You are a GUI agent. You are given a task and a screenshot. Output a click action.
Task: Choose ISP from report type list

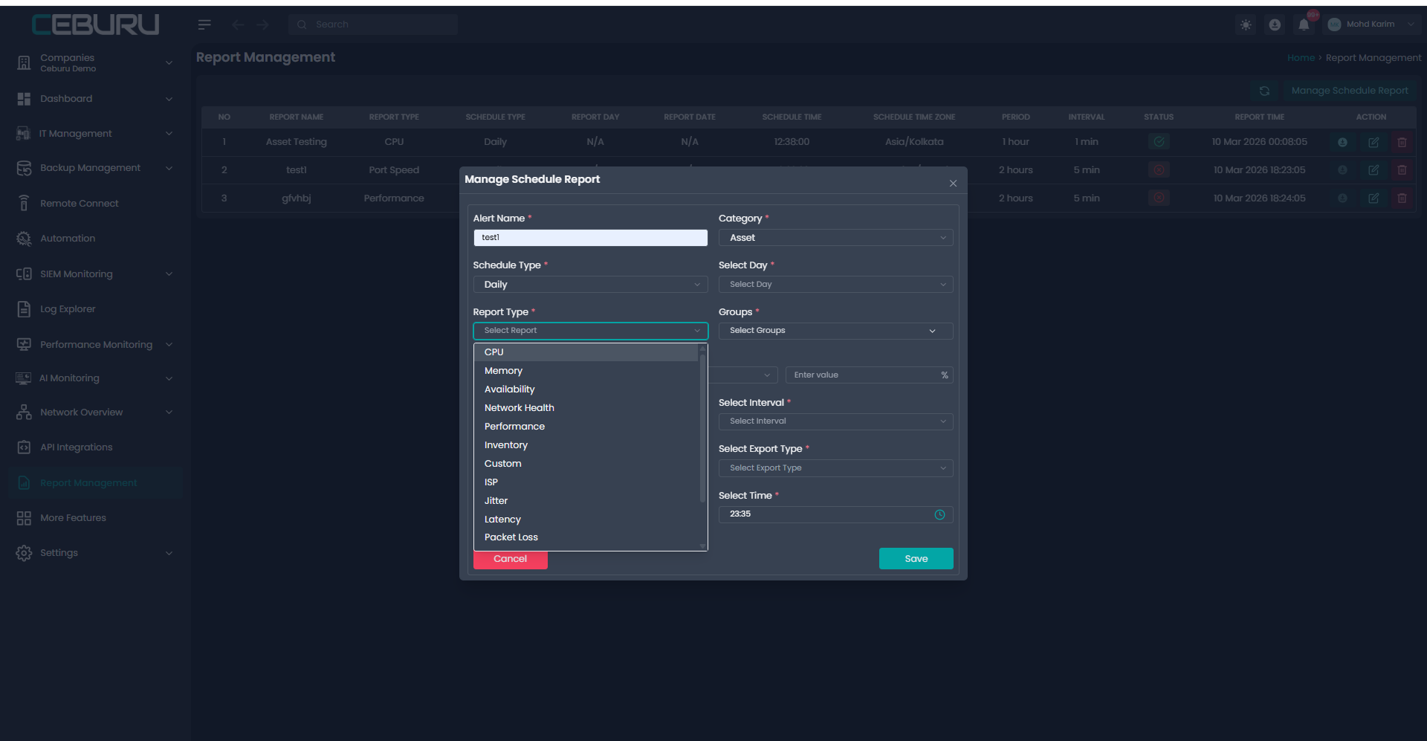tap(586, 482)
